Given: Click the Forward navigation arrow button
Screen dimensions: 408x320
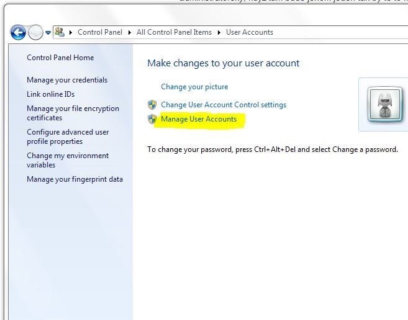Looking at the screenshot, I should click(35, 32).
